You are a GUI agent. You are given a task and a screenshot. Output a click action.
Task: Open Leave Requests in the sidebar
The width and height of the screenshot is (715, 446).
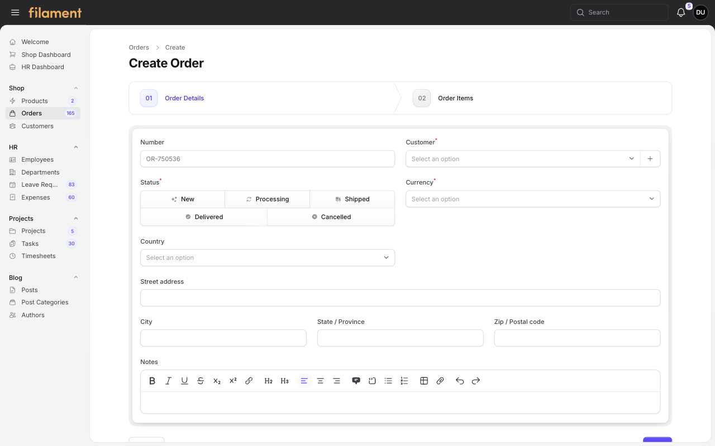[43, 185]
